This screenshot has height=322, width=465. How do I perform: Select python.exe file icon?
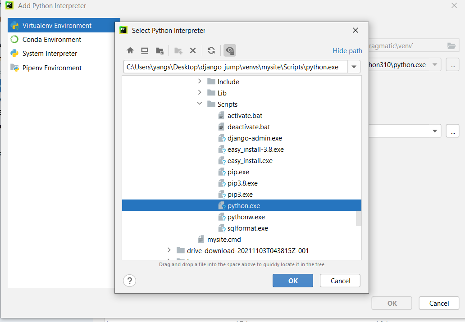coord(222,206)
